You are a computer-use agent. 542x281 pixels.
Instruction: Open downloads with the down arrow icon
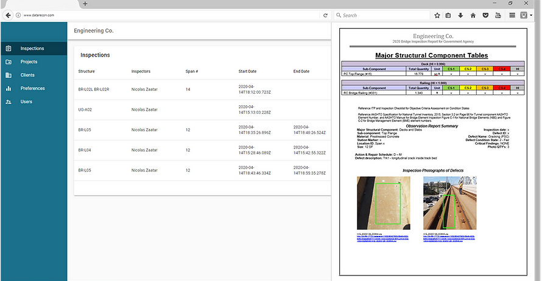(460, 15)
